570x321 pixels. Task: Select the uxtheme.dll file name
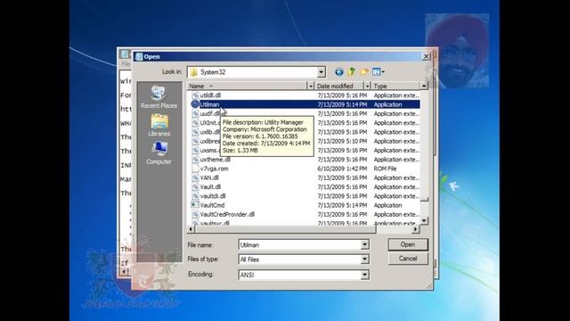(x=216, y=160)
